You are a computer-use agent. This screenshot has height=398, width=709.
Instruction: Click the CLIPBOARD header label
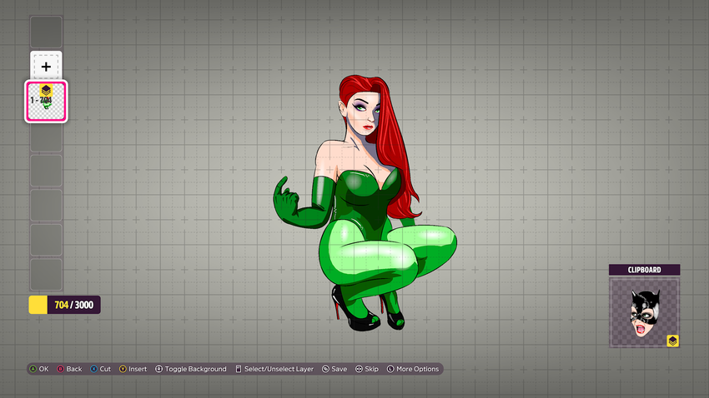pos(644,270)
